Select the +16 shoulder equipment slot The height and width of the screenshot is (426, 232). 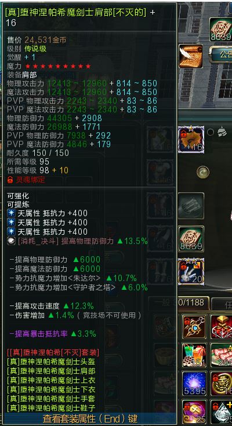[191, 140]
